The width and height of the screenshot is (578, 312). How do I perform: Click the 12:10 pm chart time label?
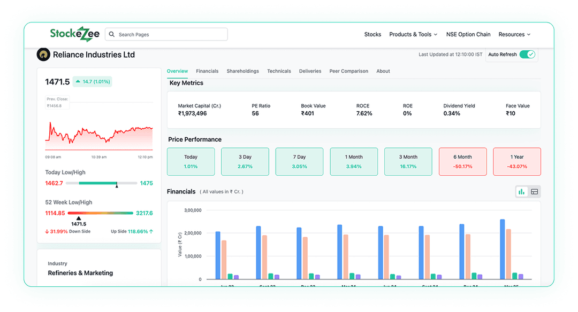click(145, 157)
